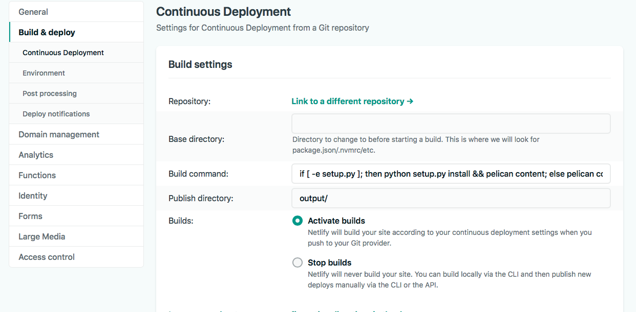The width and height of the screenshot is (636, 312).
Task: Click the Publish directory field showing output/
Action: 451,199
